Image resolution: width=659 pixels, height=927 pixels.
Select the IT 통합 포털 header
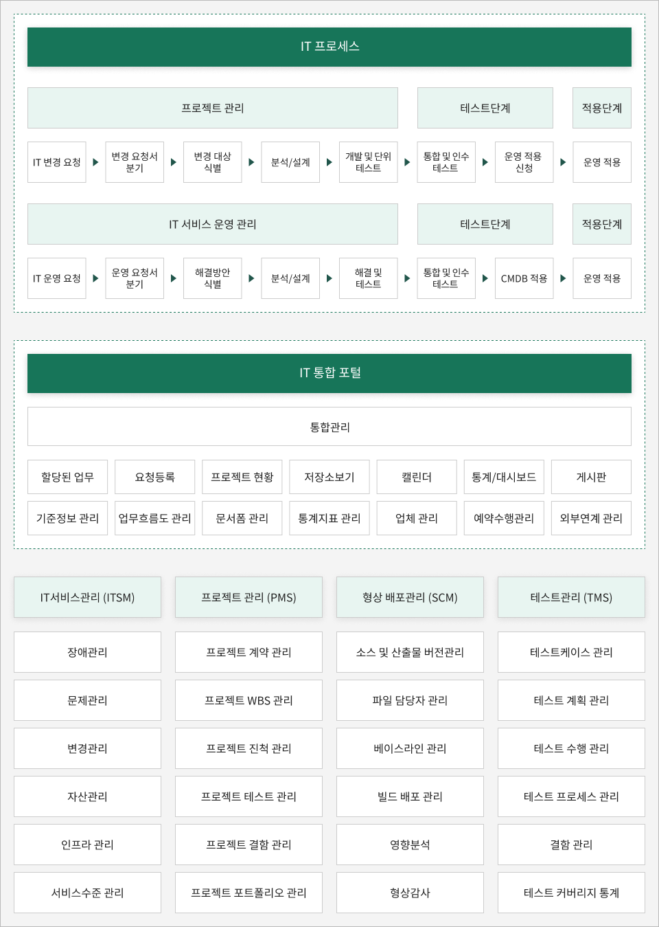329,373
